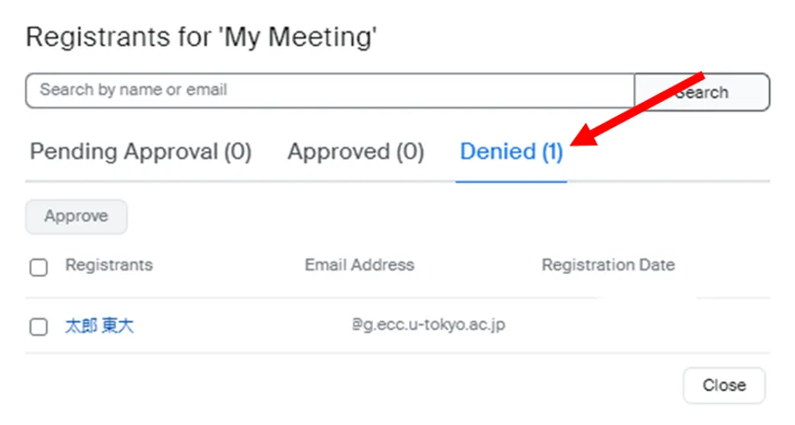Click the Email Address column header

click(359, 265)
